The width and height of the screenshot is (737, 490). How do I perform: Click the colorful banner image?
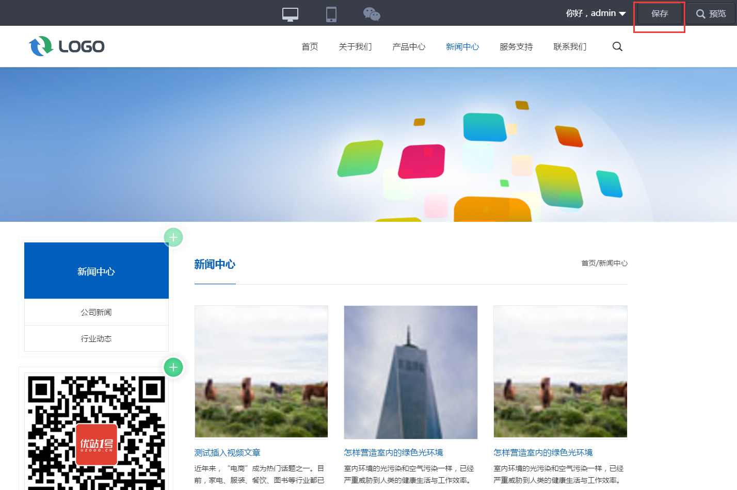[369, 144]
